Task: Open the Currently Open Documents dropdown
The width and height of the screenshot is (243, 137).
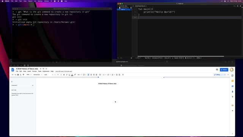Action: [125, 6]
